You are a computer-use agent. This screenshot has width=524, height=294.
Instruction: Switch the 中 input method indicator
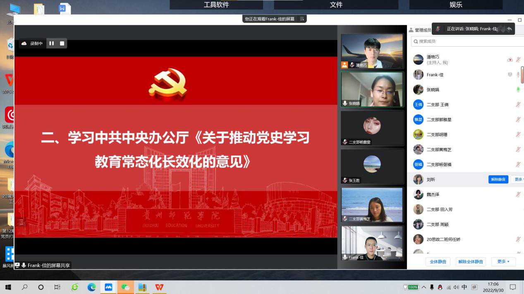click(464, 287)
